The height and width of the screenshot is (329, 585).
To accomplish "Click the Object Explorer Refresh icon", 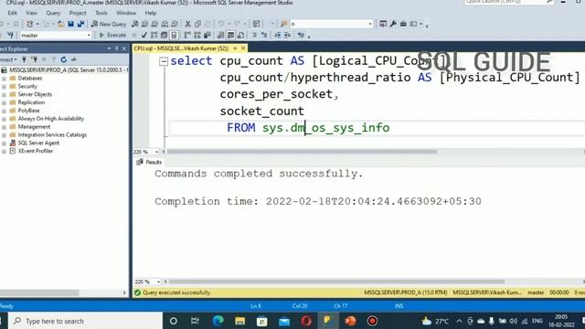I will pyautogui.click(x=64, y=59).
